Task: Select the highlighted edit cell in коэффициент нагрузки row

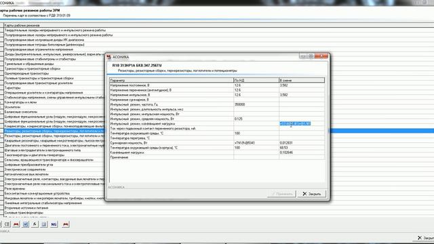Action: [295, 123]
